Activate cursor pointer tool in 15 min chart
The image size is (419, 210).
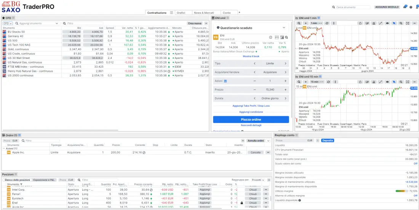[x=394, y=82]
